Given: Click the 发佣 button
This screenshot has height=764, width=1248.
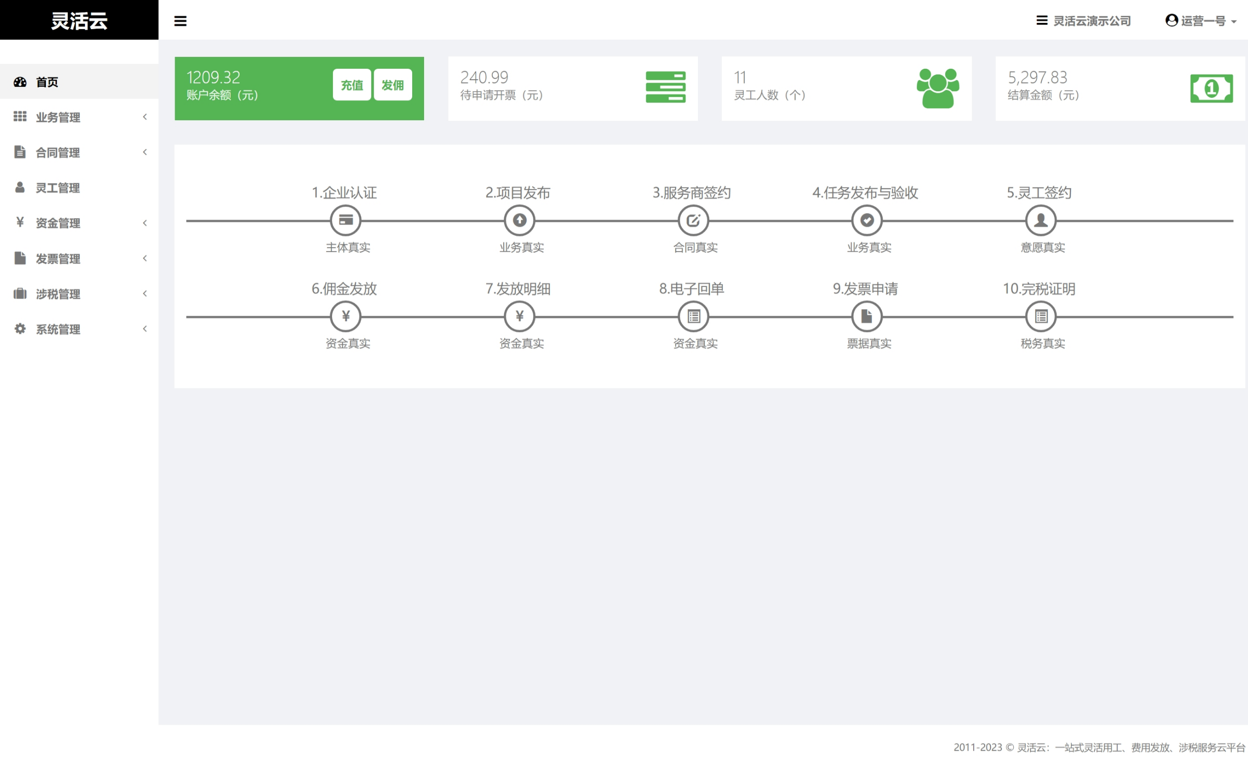Looking at the screenshot, I should (x=393, y=84).
